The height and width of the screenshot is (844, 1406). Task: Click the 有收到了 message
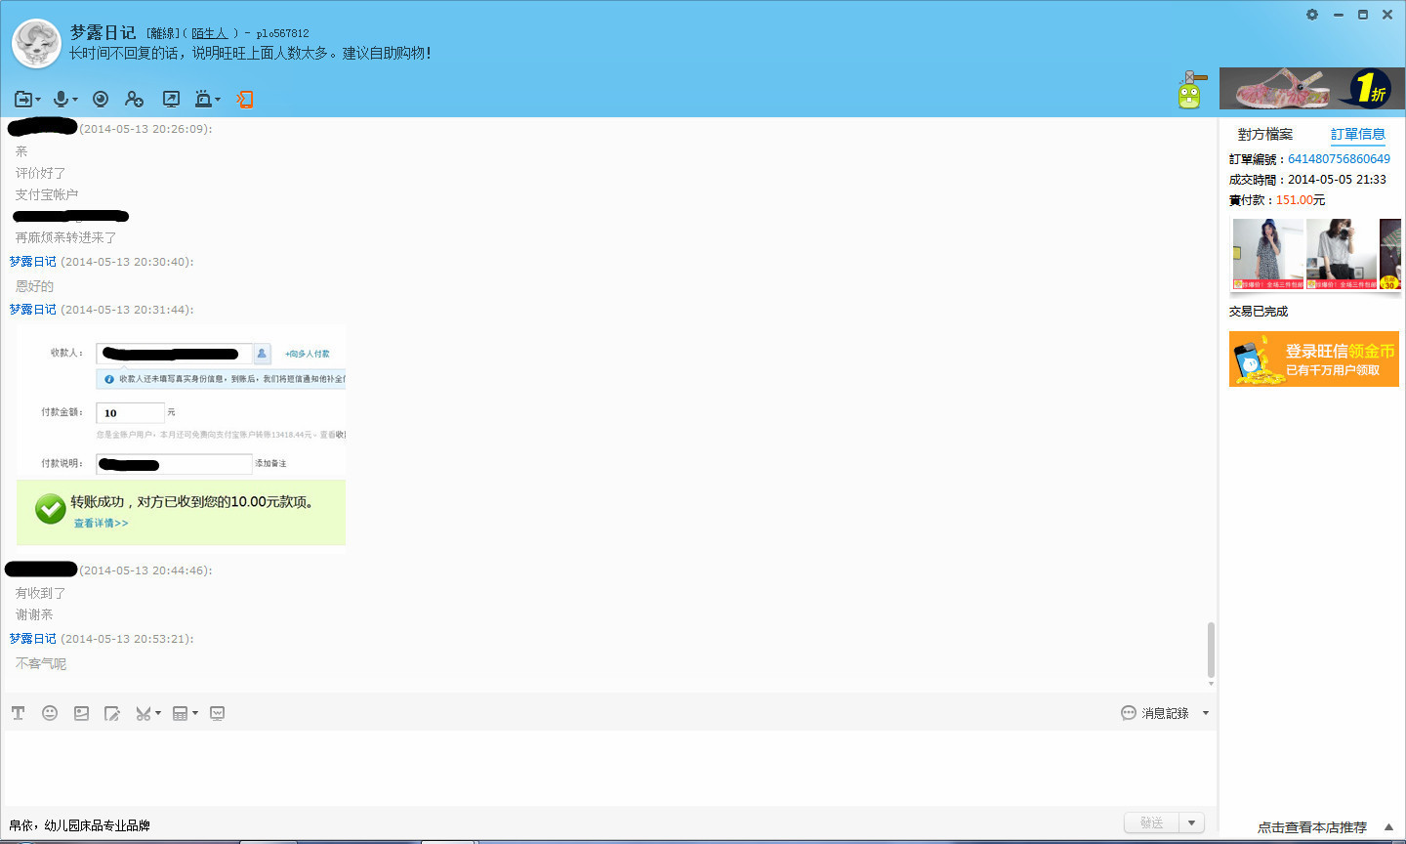tap(40, 593)
